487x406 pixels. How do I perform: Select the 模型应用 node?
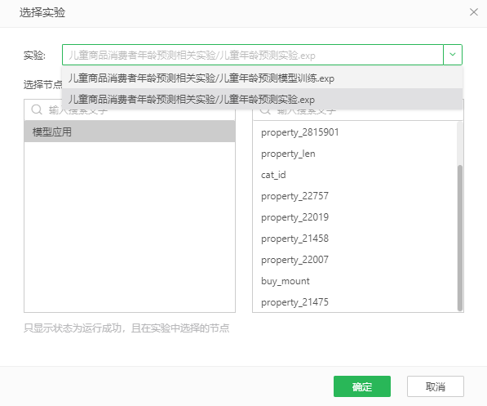click(130, 132)
